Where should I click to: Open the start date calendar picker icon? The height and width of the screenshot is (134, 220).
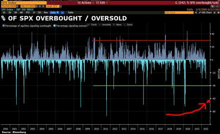[x=17, y=6]
